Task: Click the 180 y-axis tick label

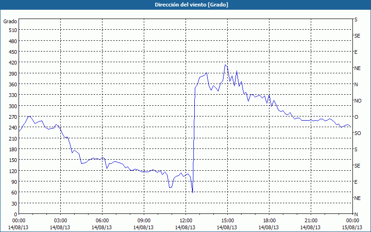Action: point(13,149)
